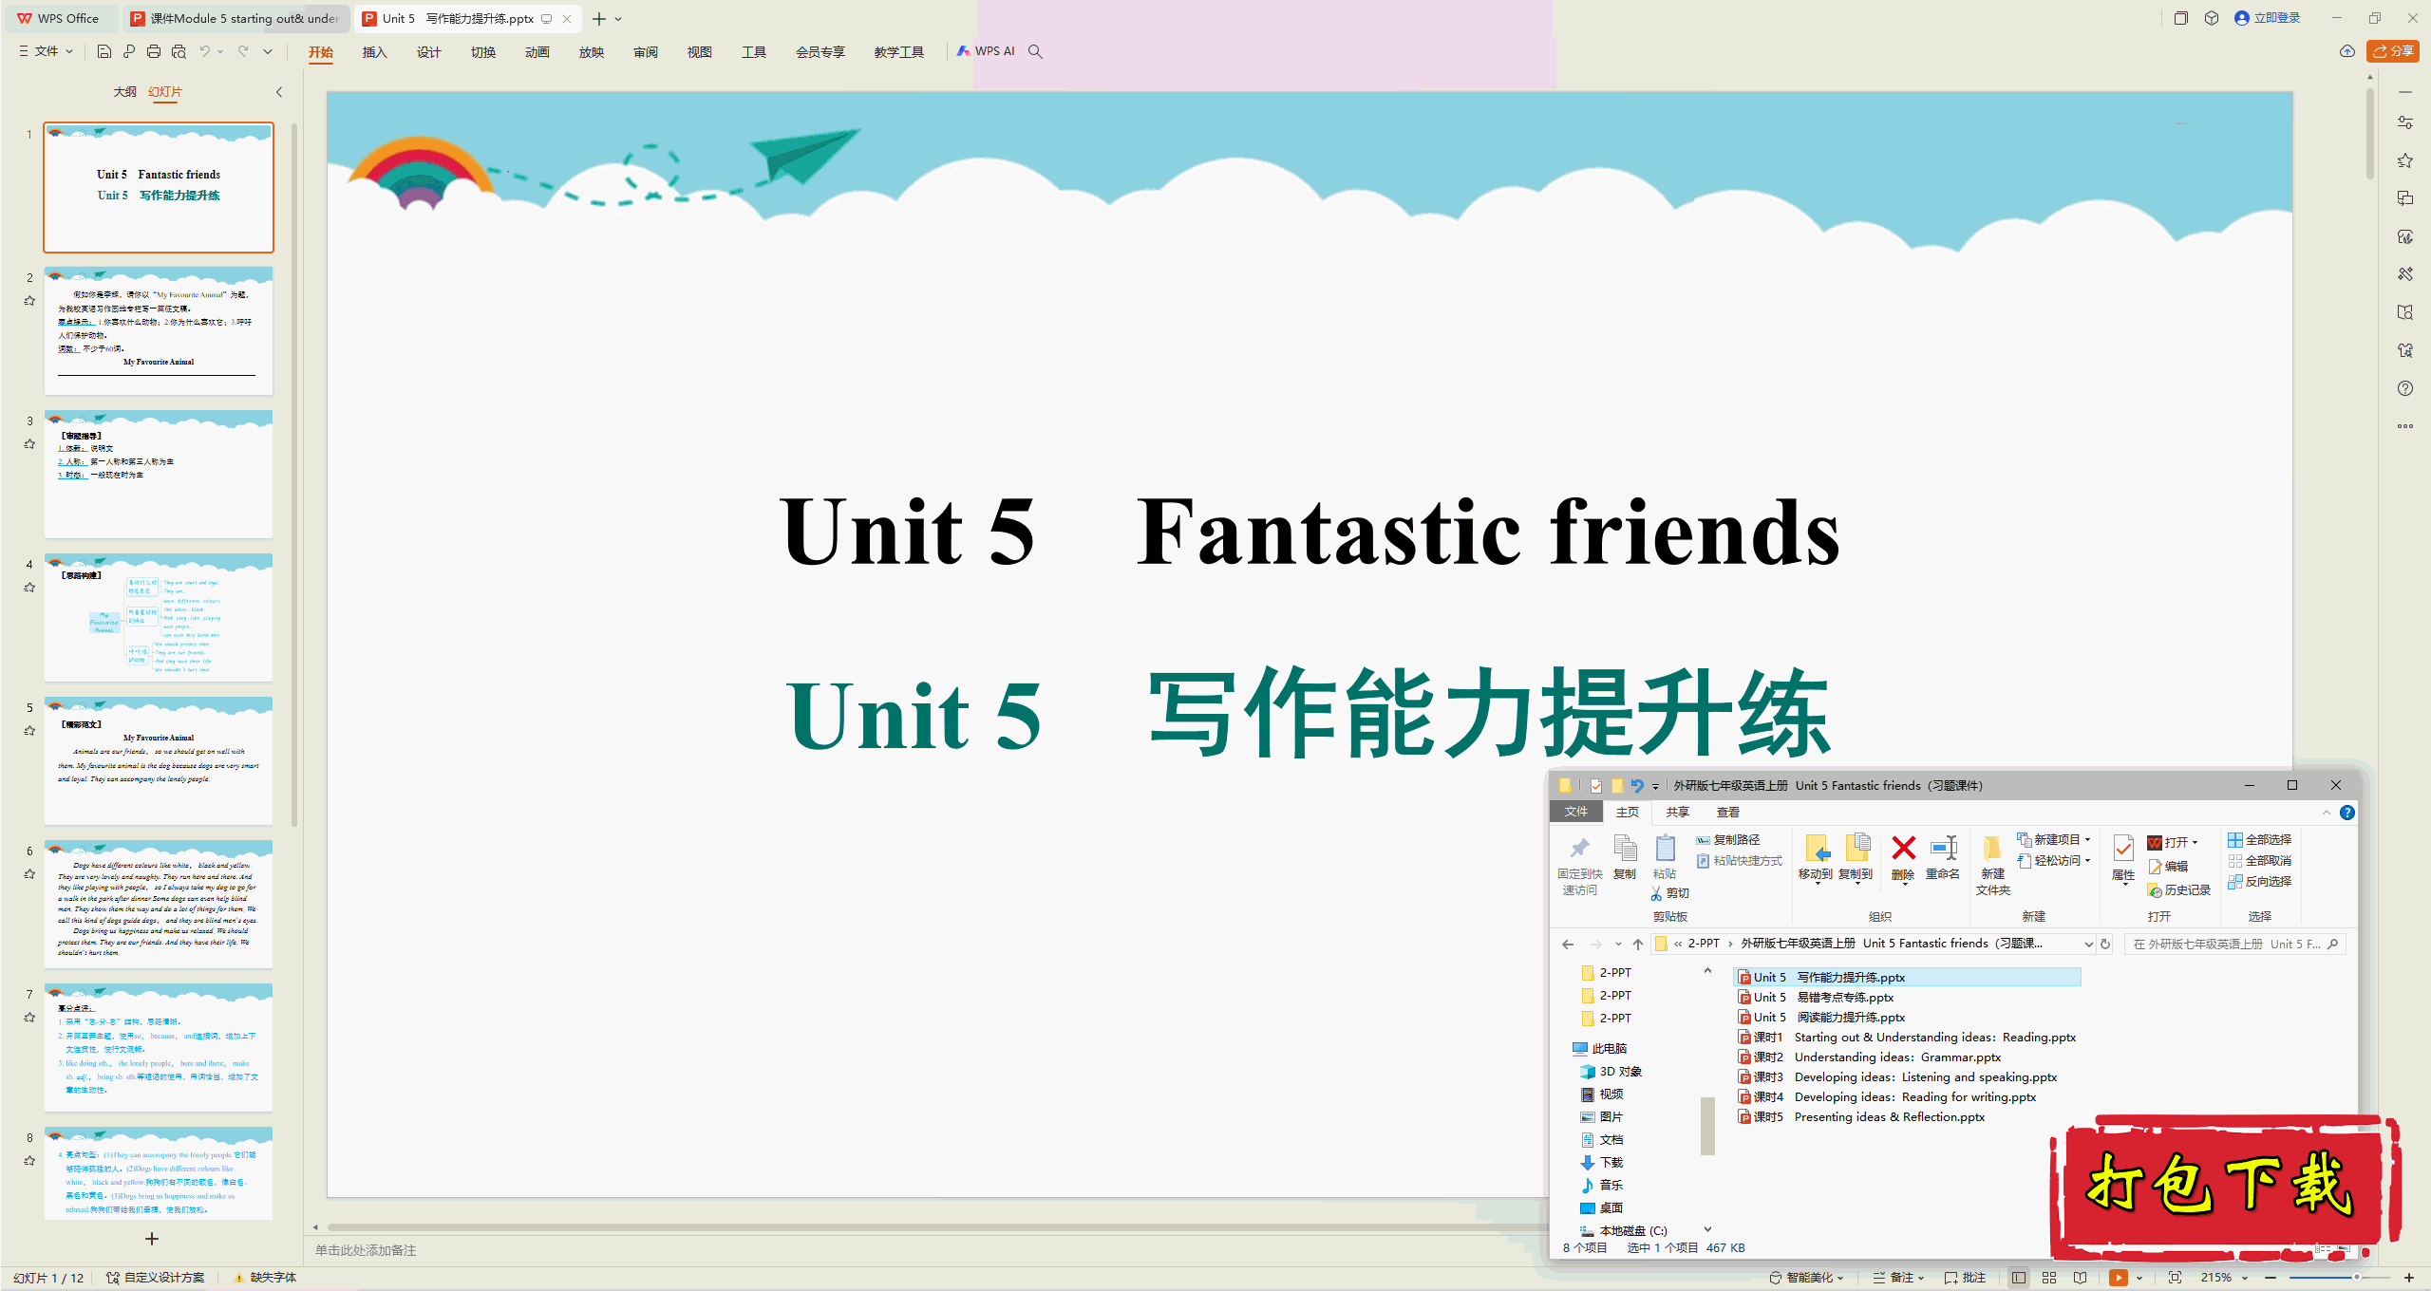This screenshot has height=1291, width=2431.
Task: Click New Folder icon in Explorer ribbon
Action: [1993, 864]
